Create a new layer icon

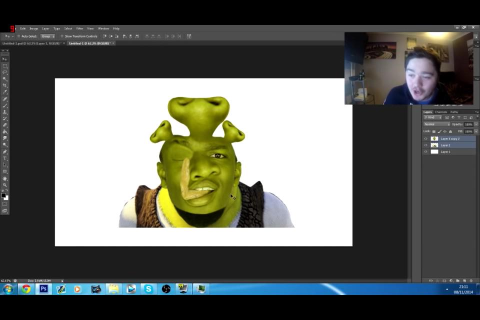tap(464, 280)
